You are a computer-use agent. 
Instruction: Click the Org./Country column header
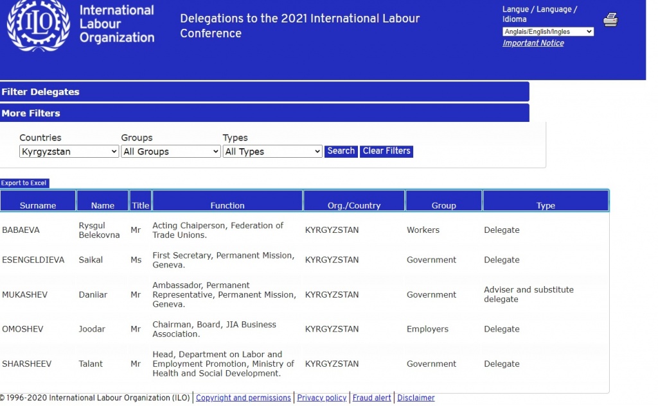[x=353, y=205]
